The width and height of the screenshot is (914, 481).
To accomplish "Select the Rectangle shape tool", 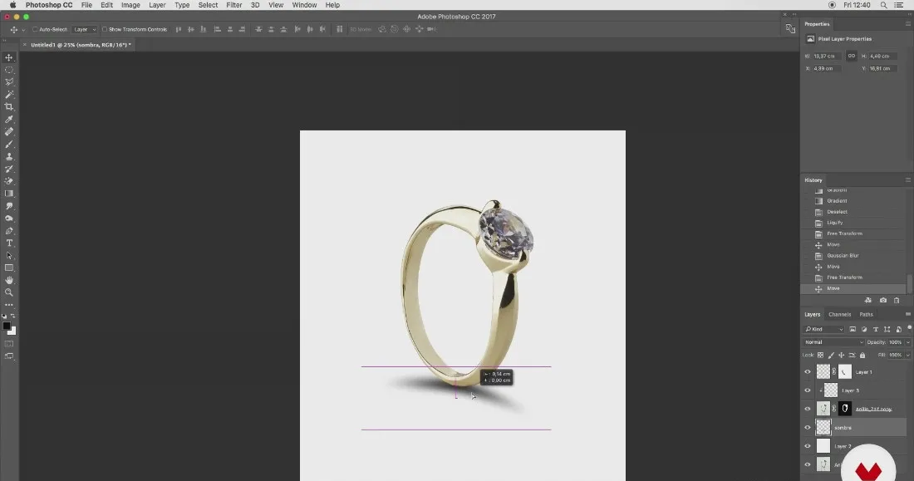I will tap(9, 268).
